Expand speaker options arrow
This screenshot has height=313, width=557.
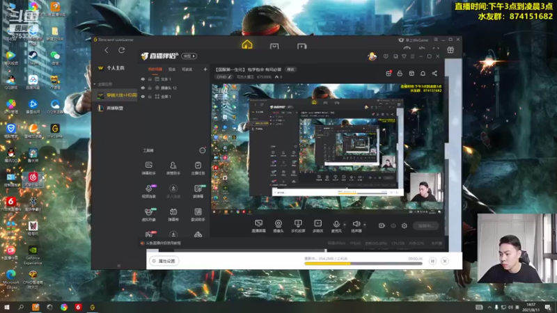tap(364, 224)
